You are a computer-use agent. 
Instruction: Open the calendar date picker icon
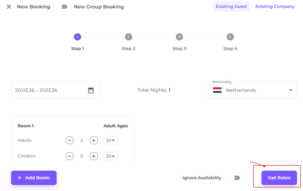pos(91,90)
